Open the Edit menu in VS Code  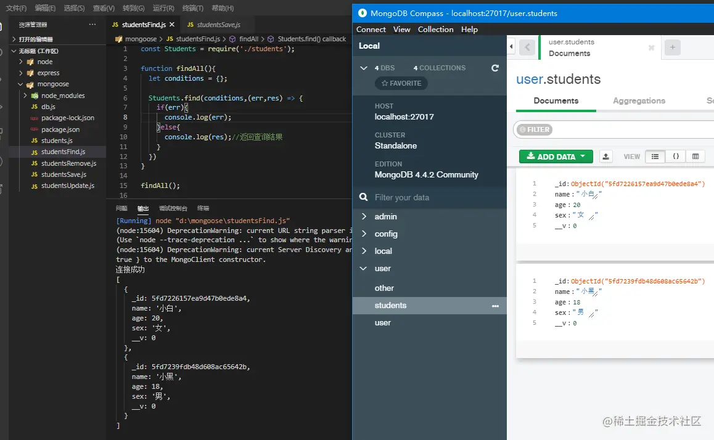tap(45, 8)
